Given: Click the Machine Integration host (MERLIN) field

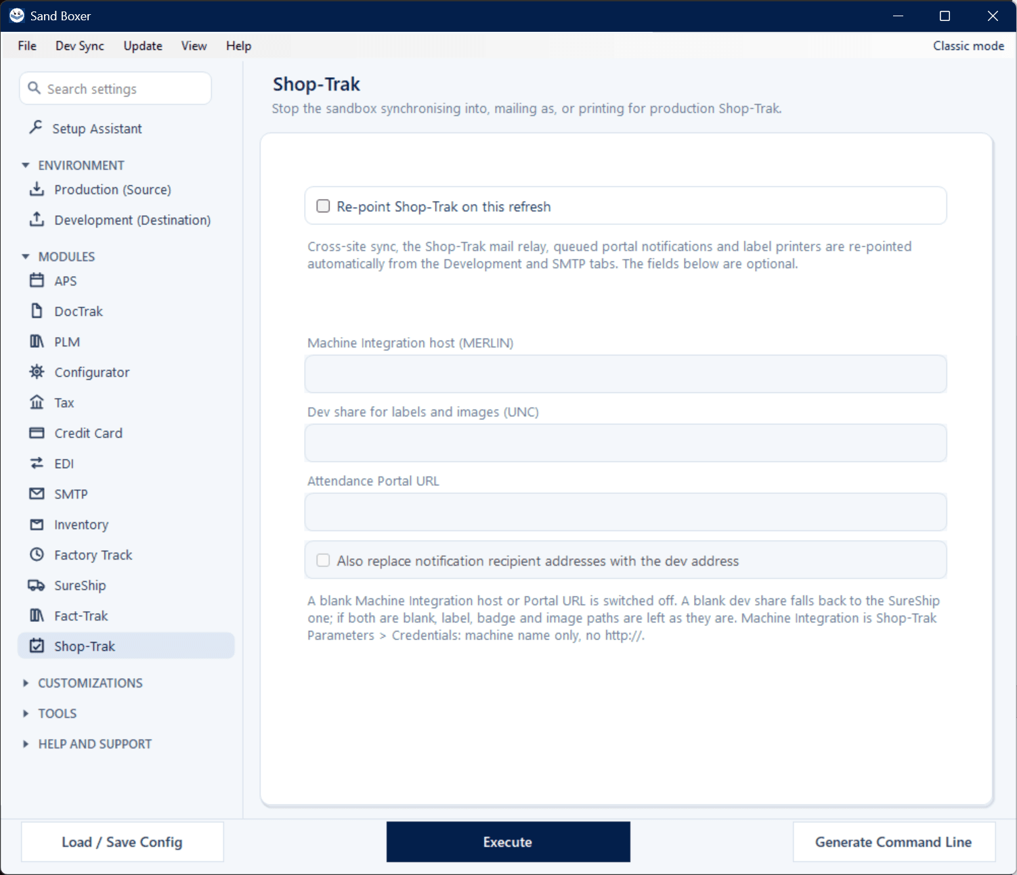Looking at the screenshot, I should 626,374.
